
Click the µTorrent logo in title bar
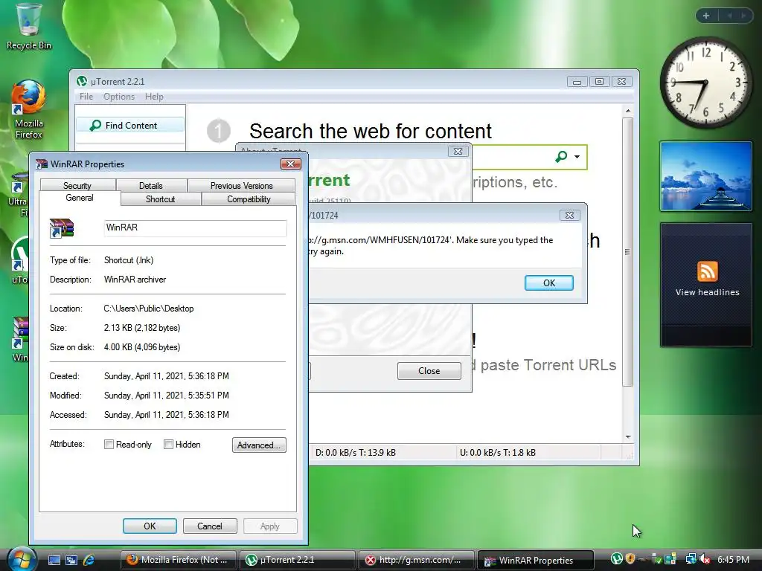tap(82, 82)
